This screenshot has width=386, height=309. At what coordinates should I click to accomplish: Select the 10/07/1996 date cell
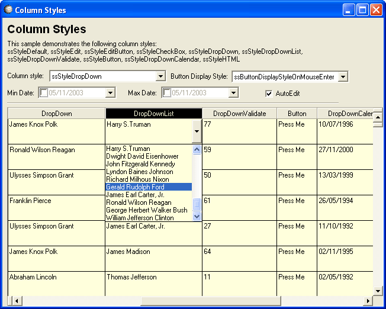tap(345, 131)
